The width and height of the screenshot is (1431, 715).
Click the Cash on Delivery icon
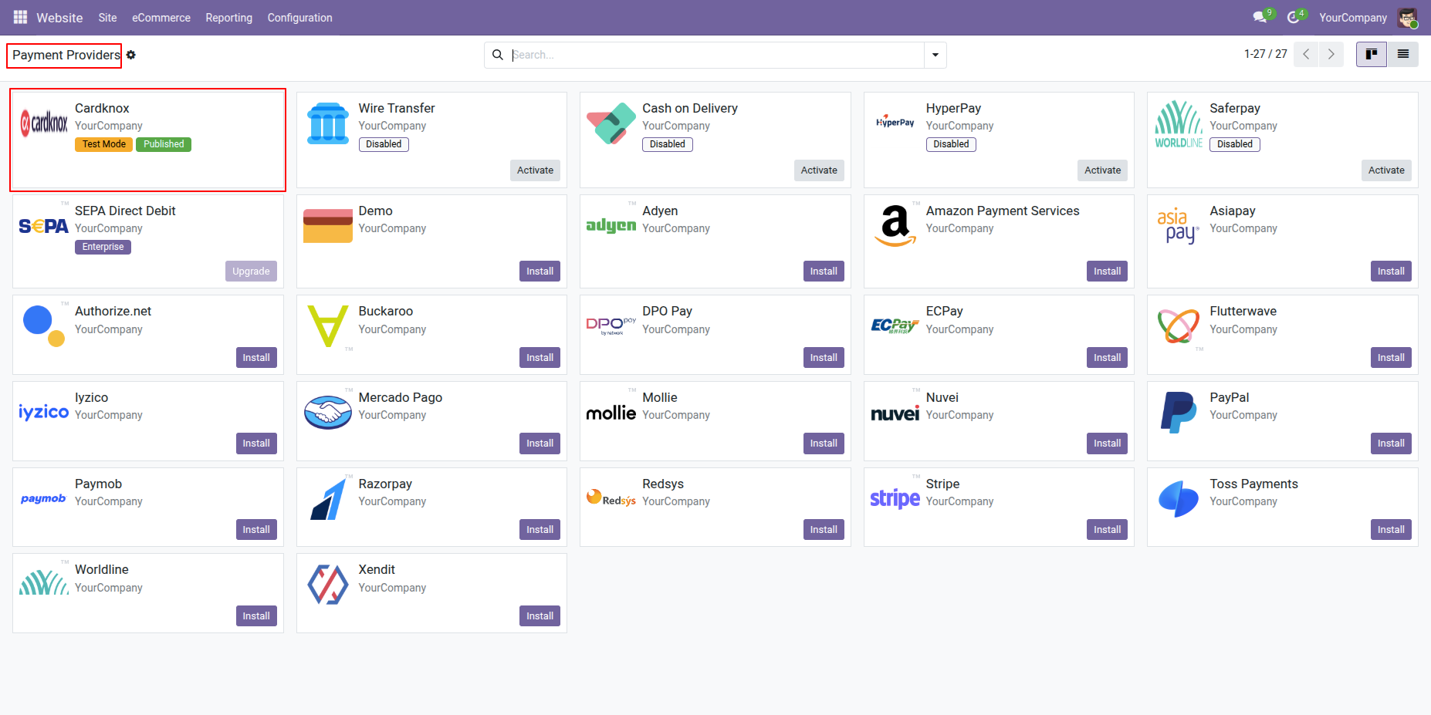611,123
